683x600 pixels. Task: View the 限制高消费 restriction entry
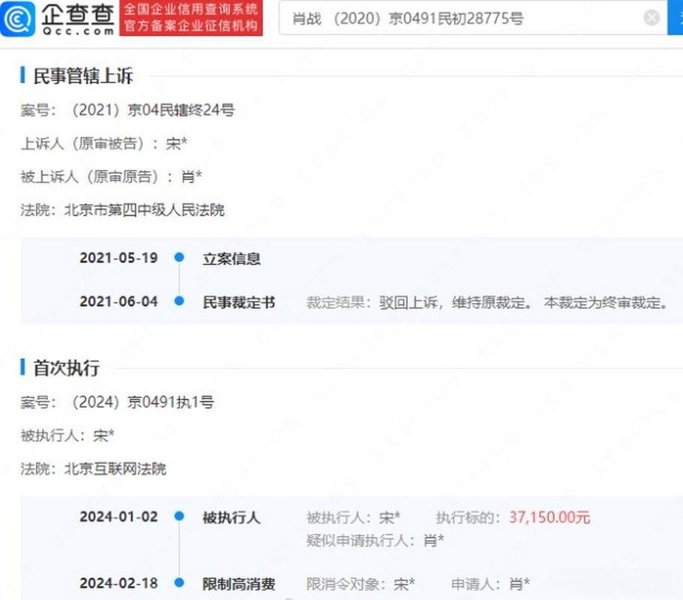pyautogui.click(x=239, y=583)
